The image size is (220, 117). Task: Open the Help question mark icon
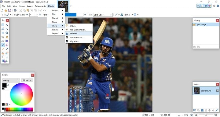tap(218, 6)
